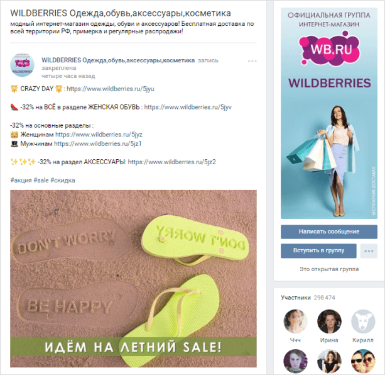Open the accessories link ending in 5jz2
Image resolution: width=385 pixels, height=375 pixels.
tap(172, 162)
